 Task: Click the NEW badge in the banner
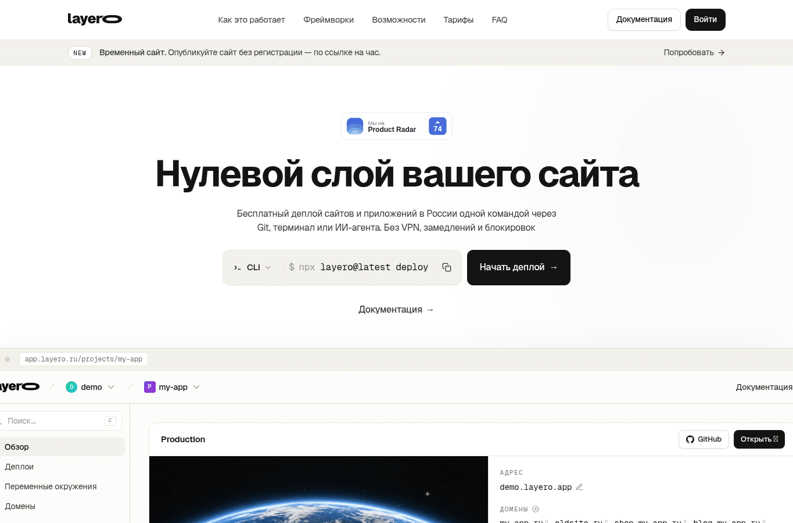point(80,53)
